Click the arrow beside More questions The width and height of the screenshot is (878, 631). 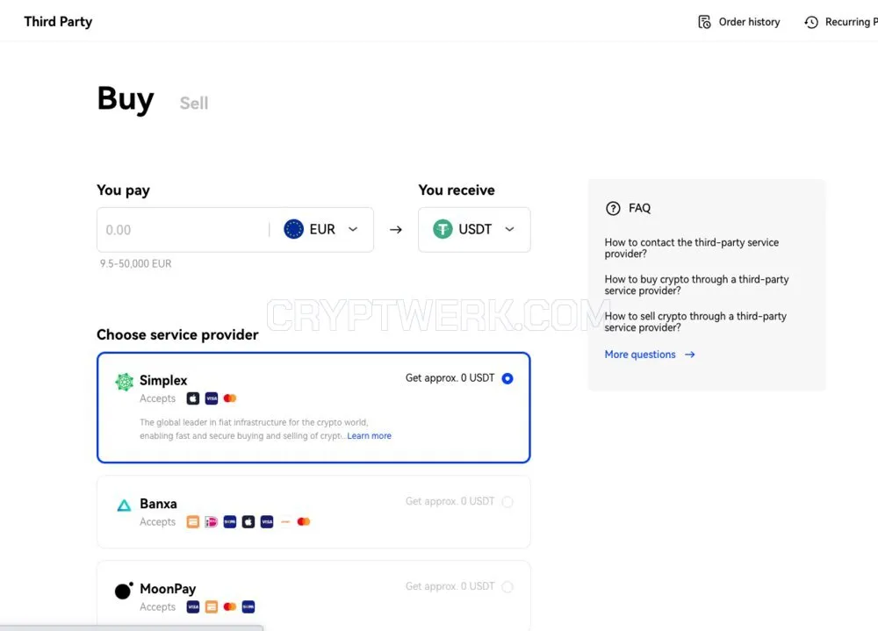[x=690, y=355]
